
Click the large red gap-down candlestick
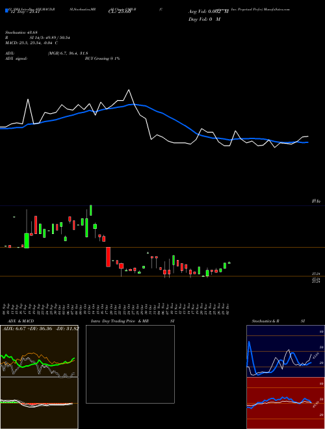pos(109,257)
